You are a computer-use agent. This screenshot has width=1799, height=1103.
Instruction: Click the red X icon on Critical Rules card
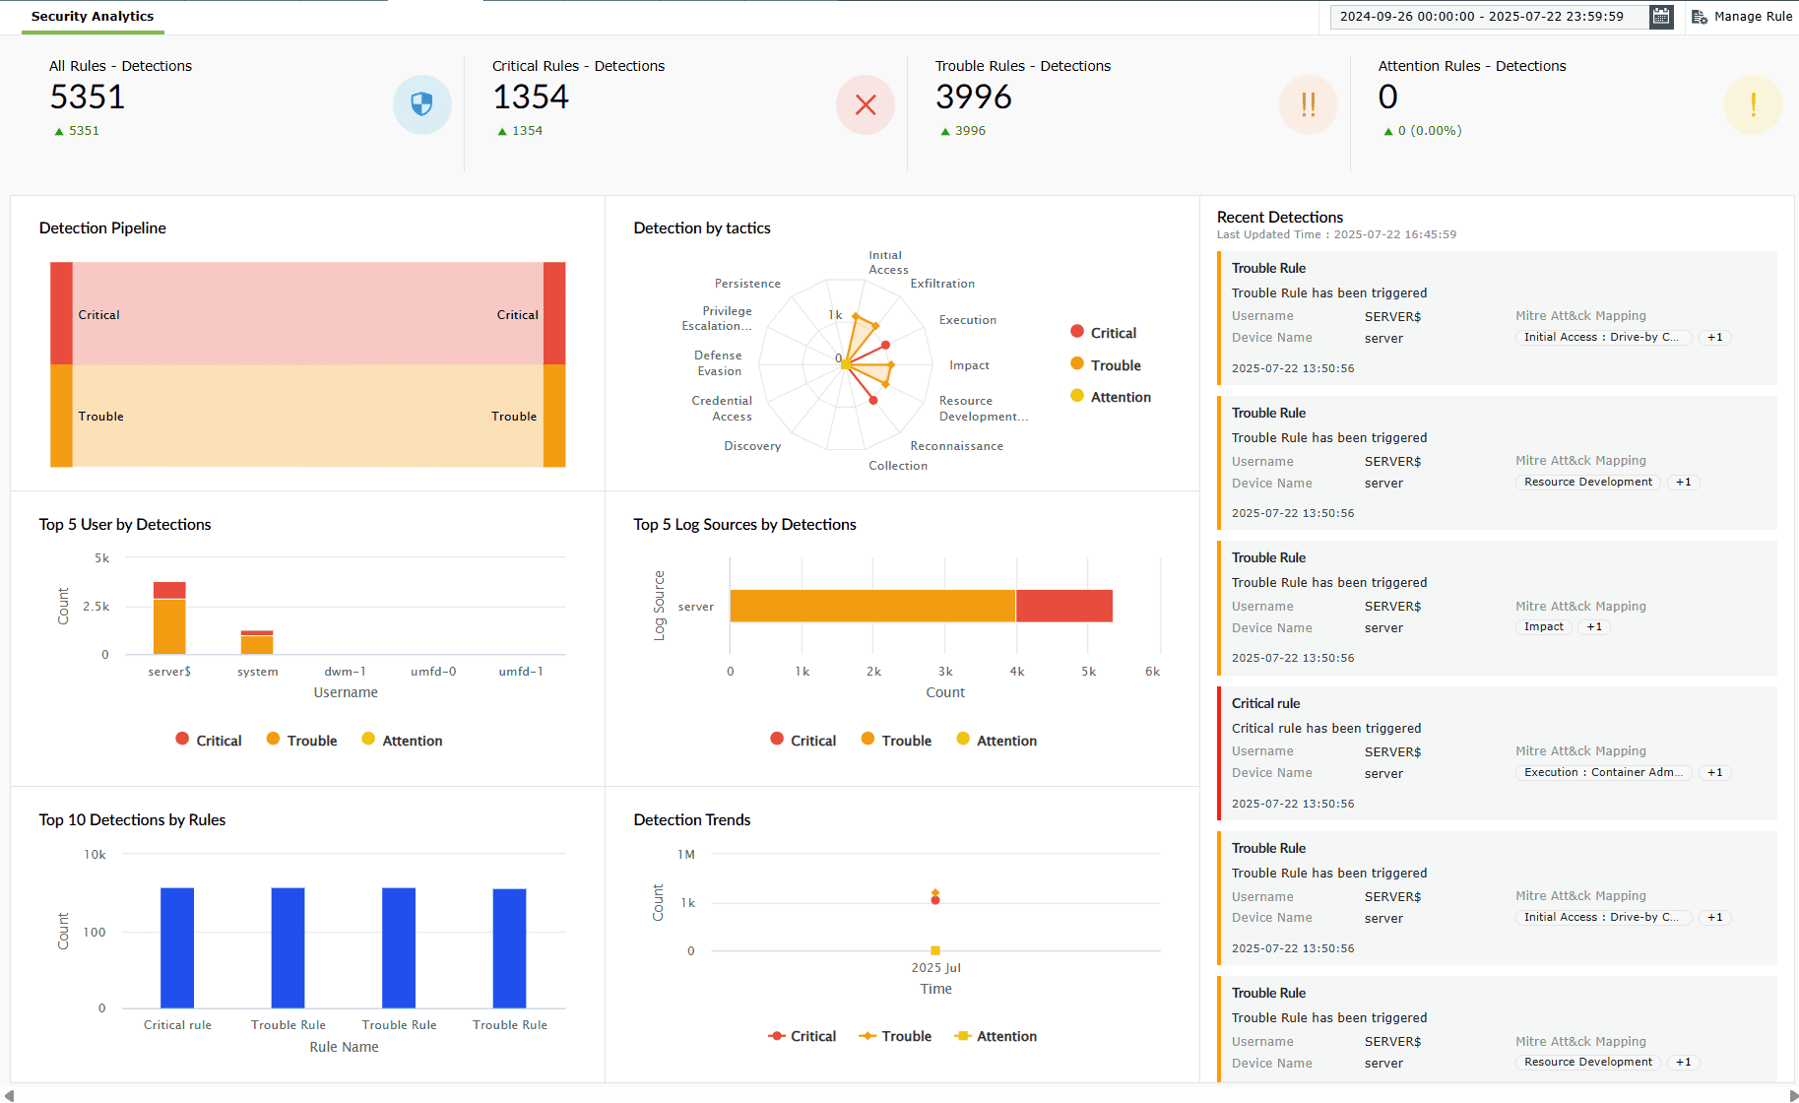[x=865, y=103]
